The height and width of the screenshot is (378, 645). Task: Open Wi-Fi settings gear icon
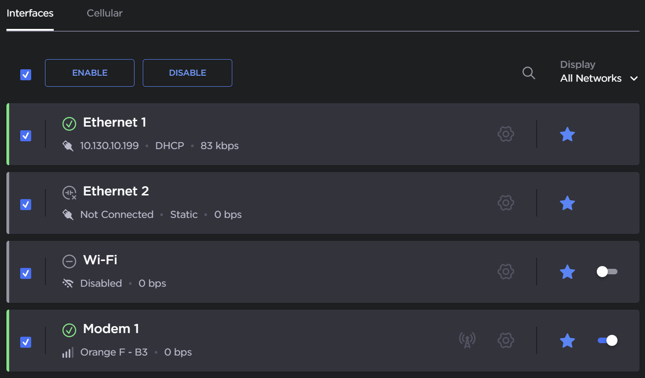(x=505, y=272)
